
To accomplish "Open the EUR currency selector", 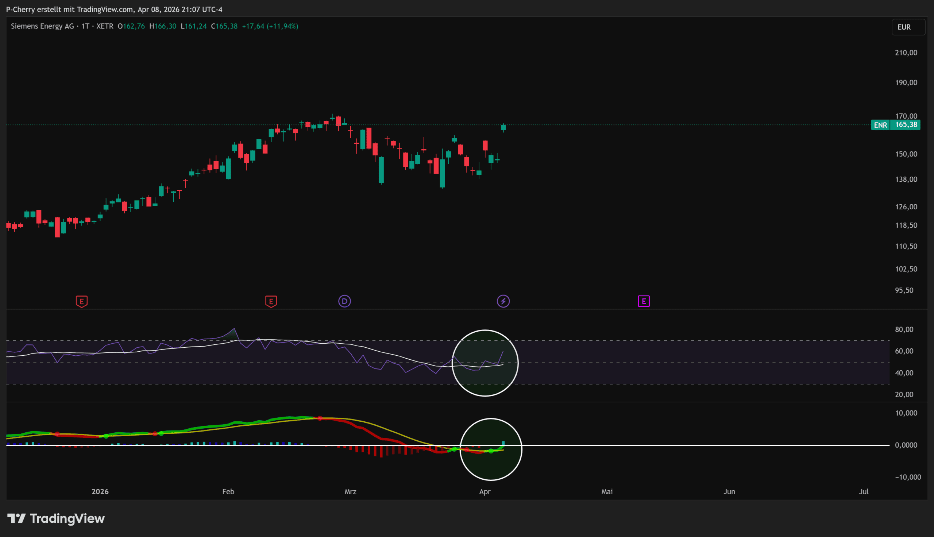I will tap(908, 27).
